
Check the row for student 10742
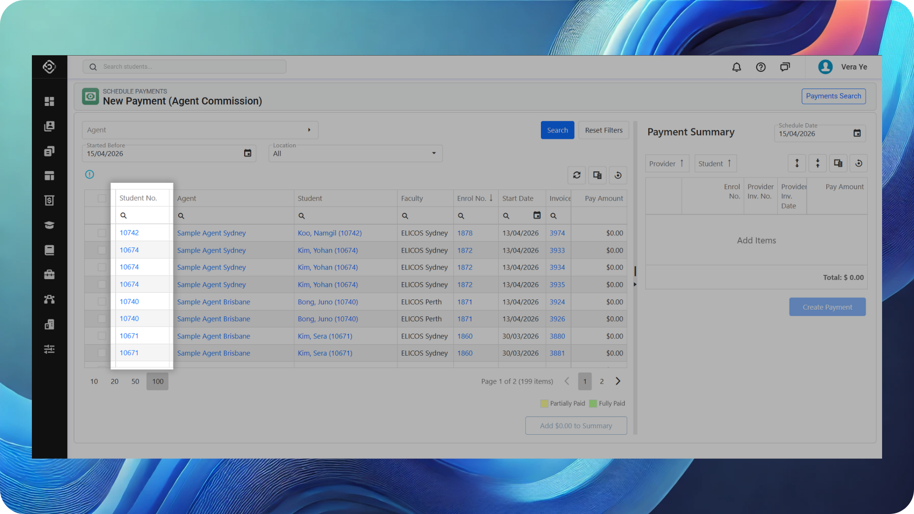tap(102, 233)
